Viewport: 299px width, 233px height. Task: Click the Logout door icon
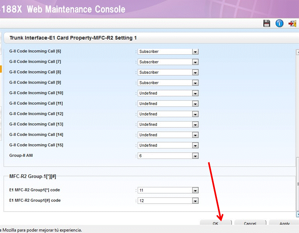(x=292, y=23)
